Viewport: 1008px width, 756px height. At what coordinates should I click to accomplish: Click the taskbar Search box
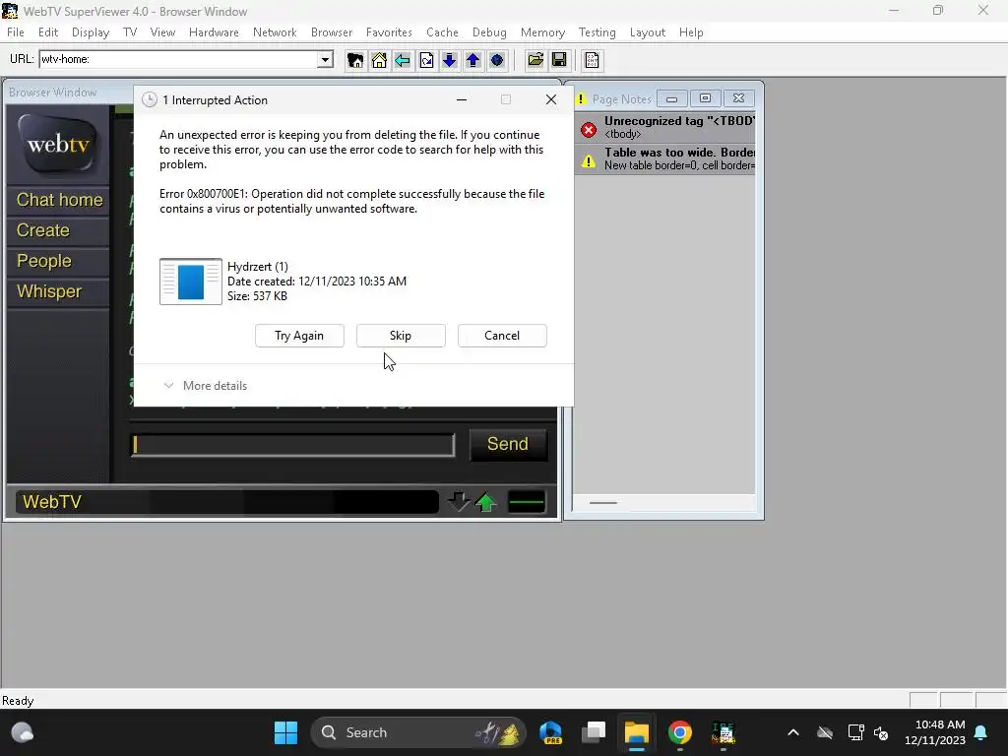[418, 732]
